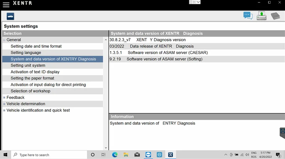The height and width of the screenshot is (159, 285).
Task: Show hidden system tray icons
Action: pos(226,155)
